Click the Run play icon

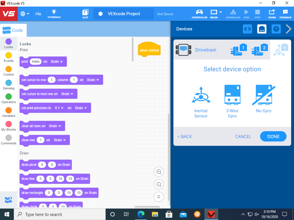pos(246,14)
